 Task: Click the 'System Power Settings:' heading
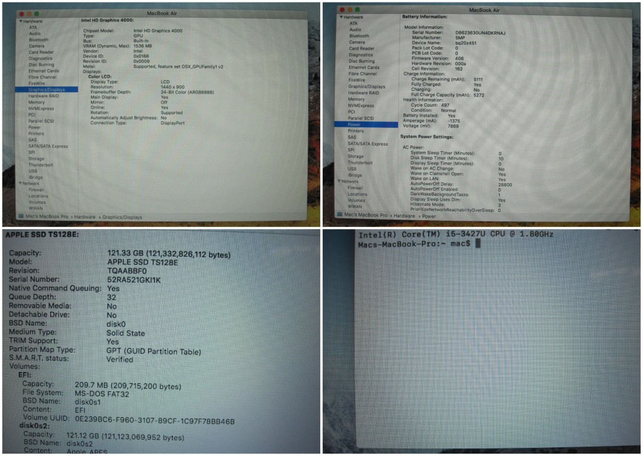pyautogui.click(x=426, y=137)
